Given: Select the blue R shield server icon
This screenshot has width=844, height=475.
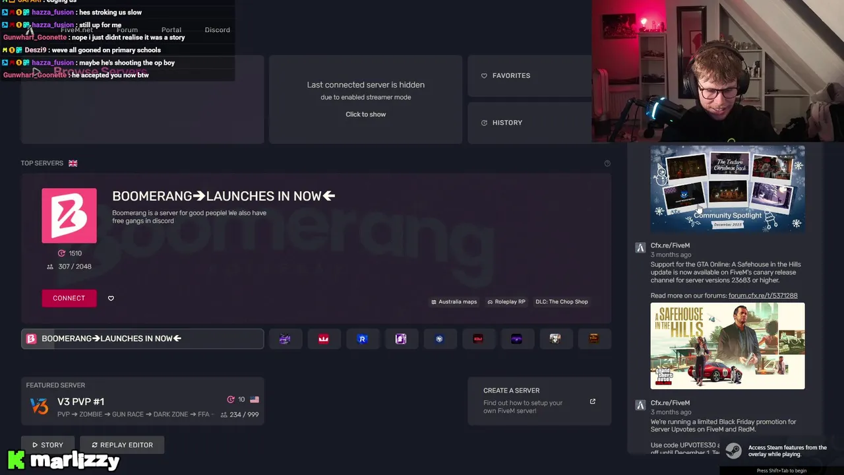Looking at the screenshot, I should tap(362, 339).
